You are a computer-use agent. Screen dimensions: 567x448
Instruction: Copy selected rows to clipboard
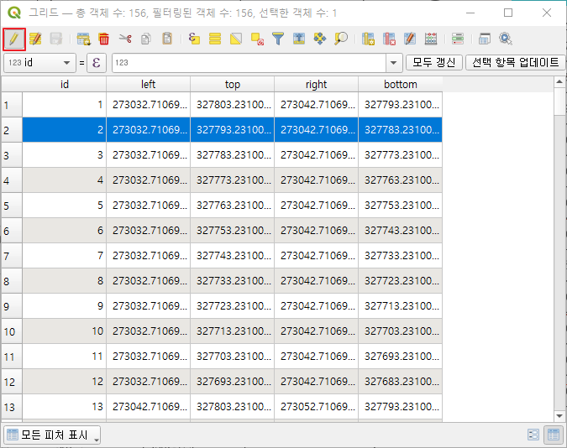pyautogui.click(x=145, y=39)
